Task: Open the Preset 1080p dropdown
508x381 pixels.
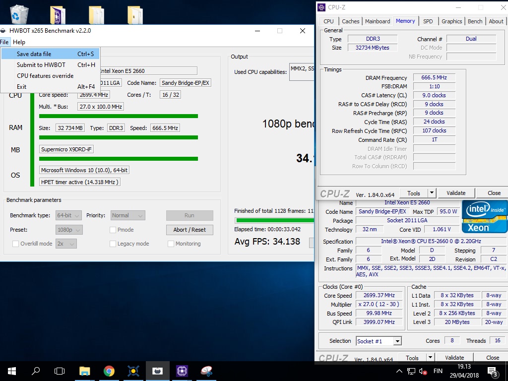Action: click(69, 230)
